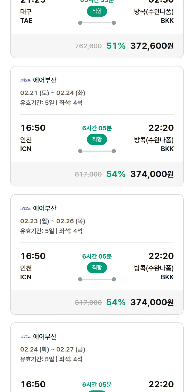The height and width of the screenshot is (392, 194).
Task: Open the 02.23 (월) ~ 02.26 (목) date range
Action: tap(53, 221)
